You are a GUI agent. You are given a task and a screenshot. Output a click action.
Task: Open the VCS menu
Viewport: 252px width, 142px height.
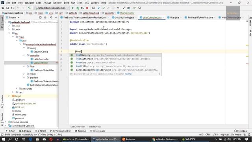pos(87,3)
